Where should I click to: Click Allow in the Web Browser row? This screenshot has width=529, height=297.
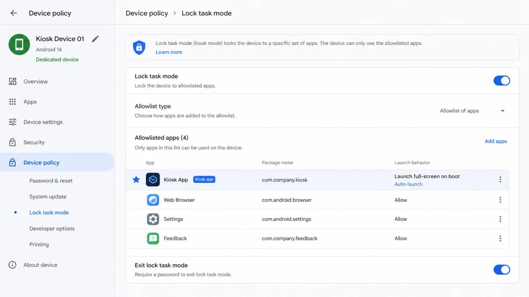coord(401,200)
